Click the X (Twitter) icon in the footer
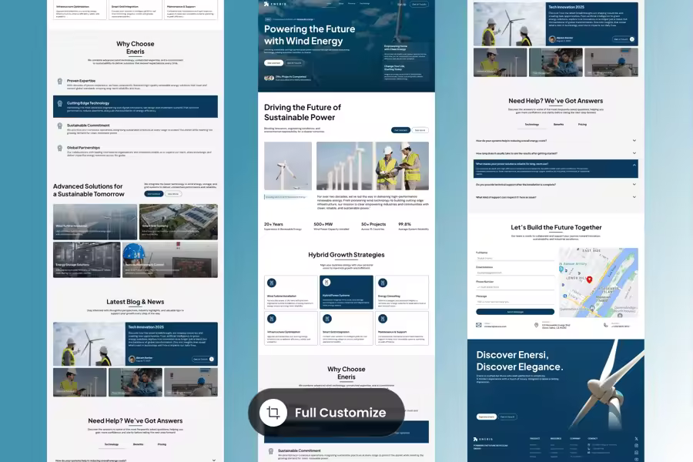This screenshot has height=462, width=693. [636, 438]
